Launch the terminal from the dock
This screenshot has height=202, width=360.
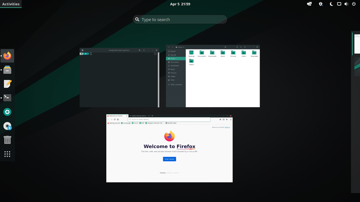pos(7,98)
